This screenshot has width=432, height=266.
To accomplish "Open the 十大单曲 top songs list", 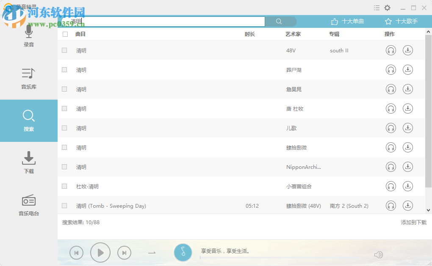I will click(x=346, y=20).
